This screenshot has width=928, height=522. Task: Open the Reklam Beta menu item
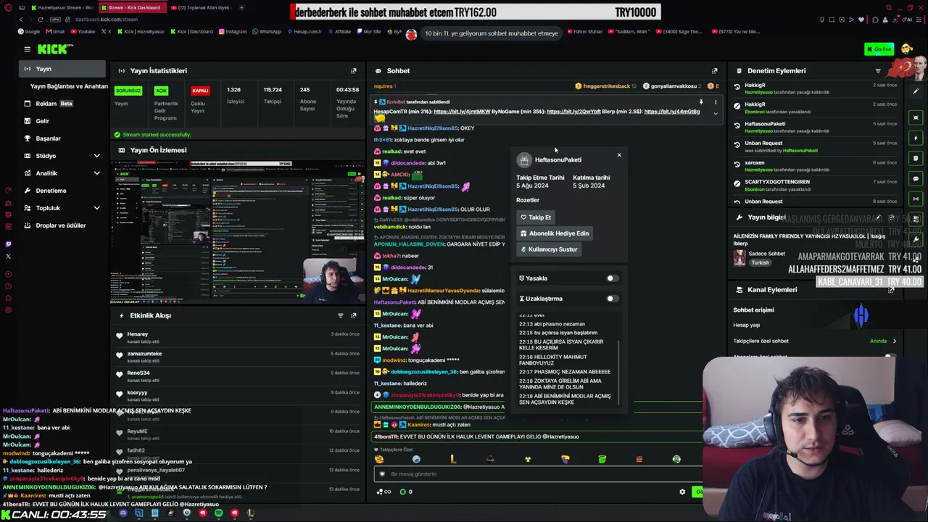pyautogui.click(x=62, y=104)
